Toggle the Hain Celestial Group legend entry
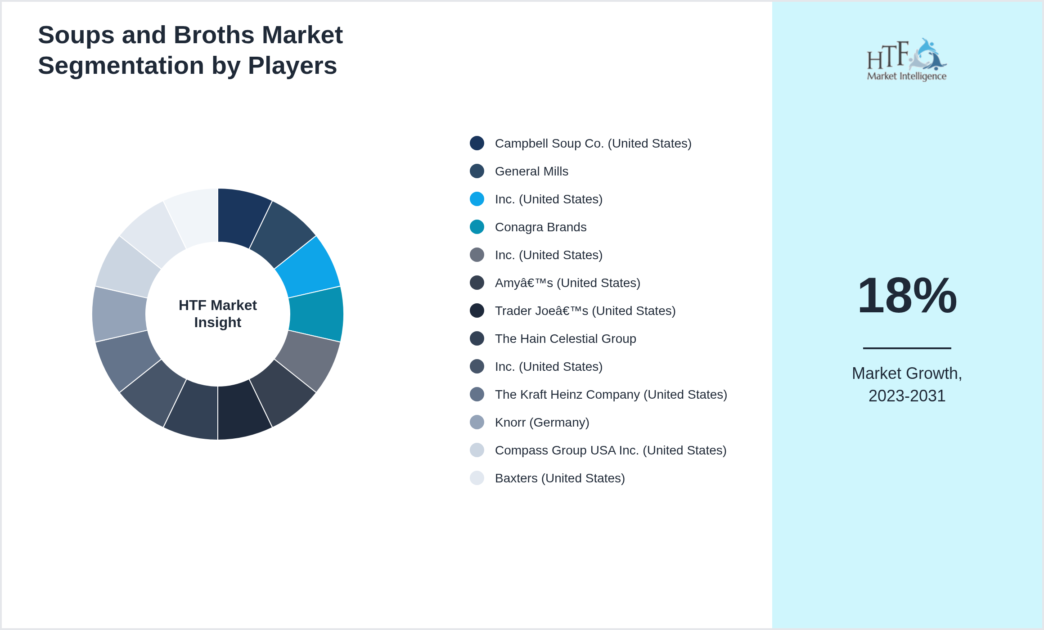Screen dimensions: 1044x630 (x=565, y=338)
